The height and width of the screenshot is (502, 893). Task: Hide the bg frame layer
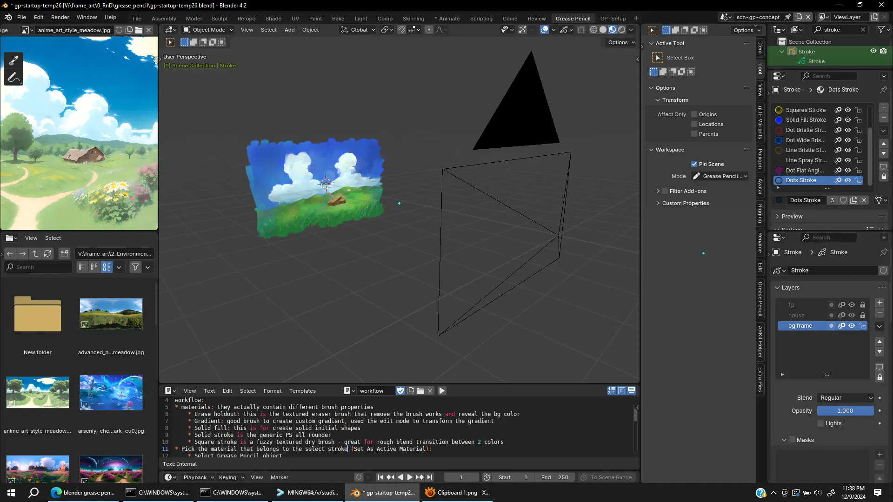(x=852, y=326)
